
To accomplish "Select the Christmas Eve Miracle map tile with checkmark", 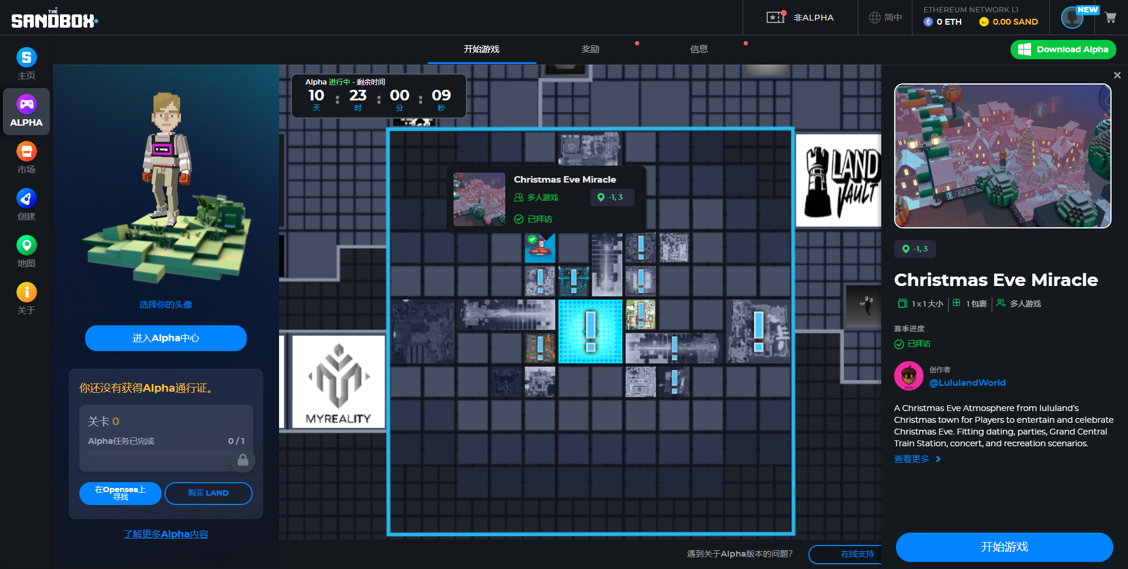I will pyautogui.click(x=540, y=248).
